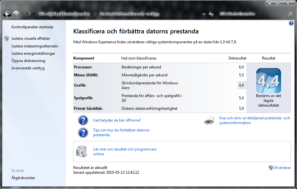Image resolution: width=297 pixels, height=189 pixels.
Task: Click 'Senast uppdaterad: 2010-05-13 12:42:22' text
Action: click(x=106, y=172)
